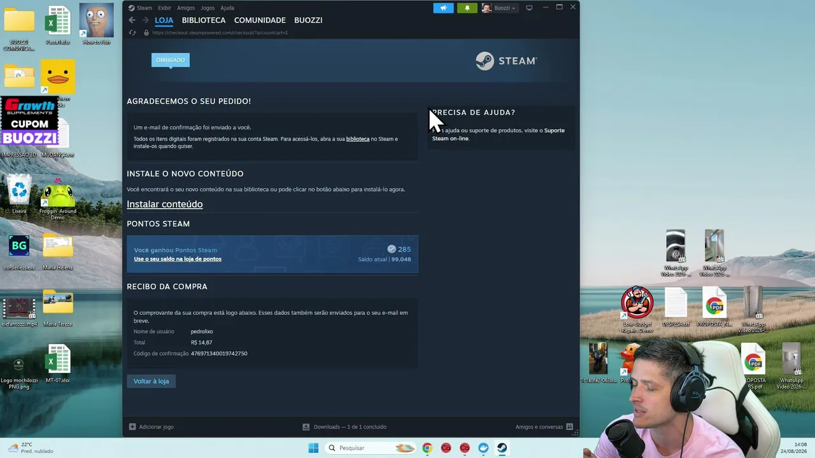Switch Steam to Big Picture mode
This screenshot has height=458, width=815.
[529, 8]
